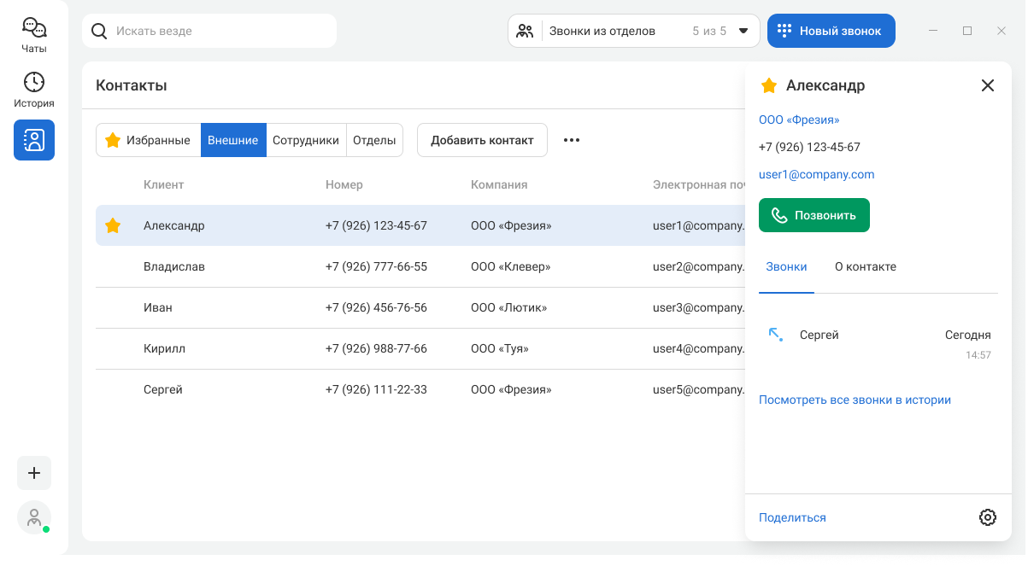Open the О контакте tab
Screen dimensions: 1028x566
865,266
